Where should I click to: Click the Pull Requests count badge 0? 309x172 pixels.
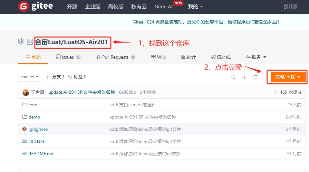point(133,57)
